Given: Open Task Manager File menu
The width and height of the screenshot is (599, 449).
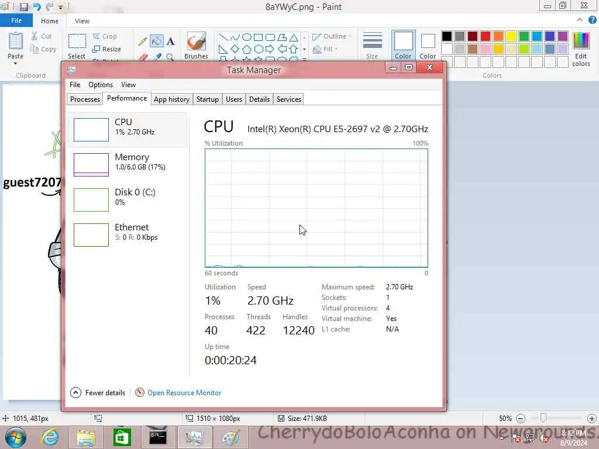Looking at the screenshot, I should pos(75,84).
